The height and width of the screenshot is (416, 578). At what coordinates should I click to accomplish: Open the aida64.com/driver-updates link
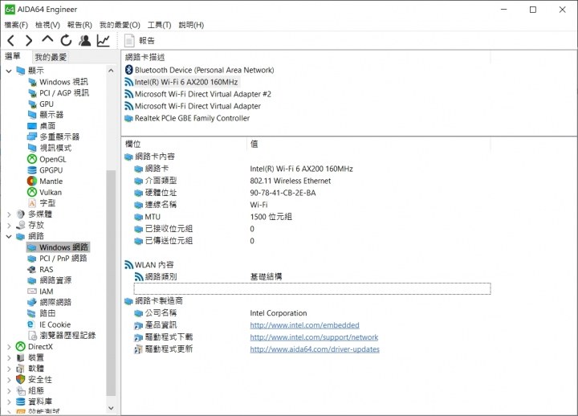315,349
